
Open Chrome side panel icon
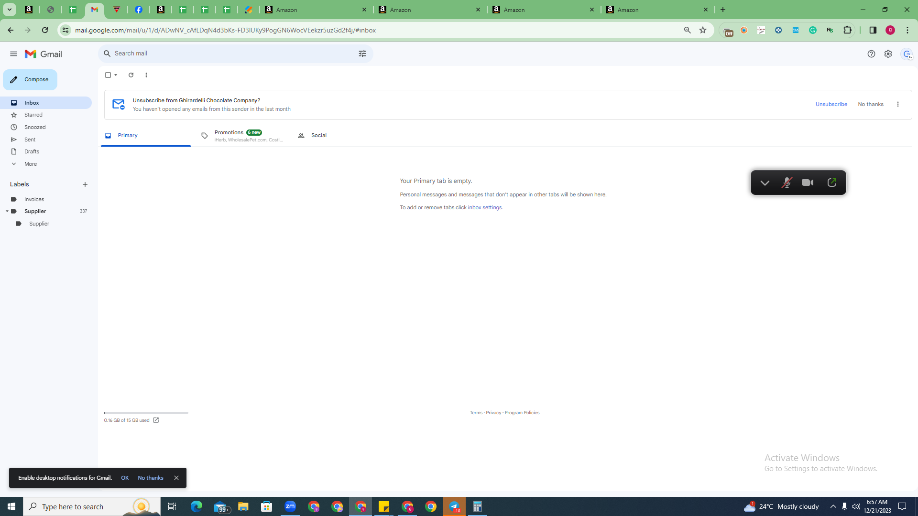tap(873, 30)
